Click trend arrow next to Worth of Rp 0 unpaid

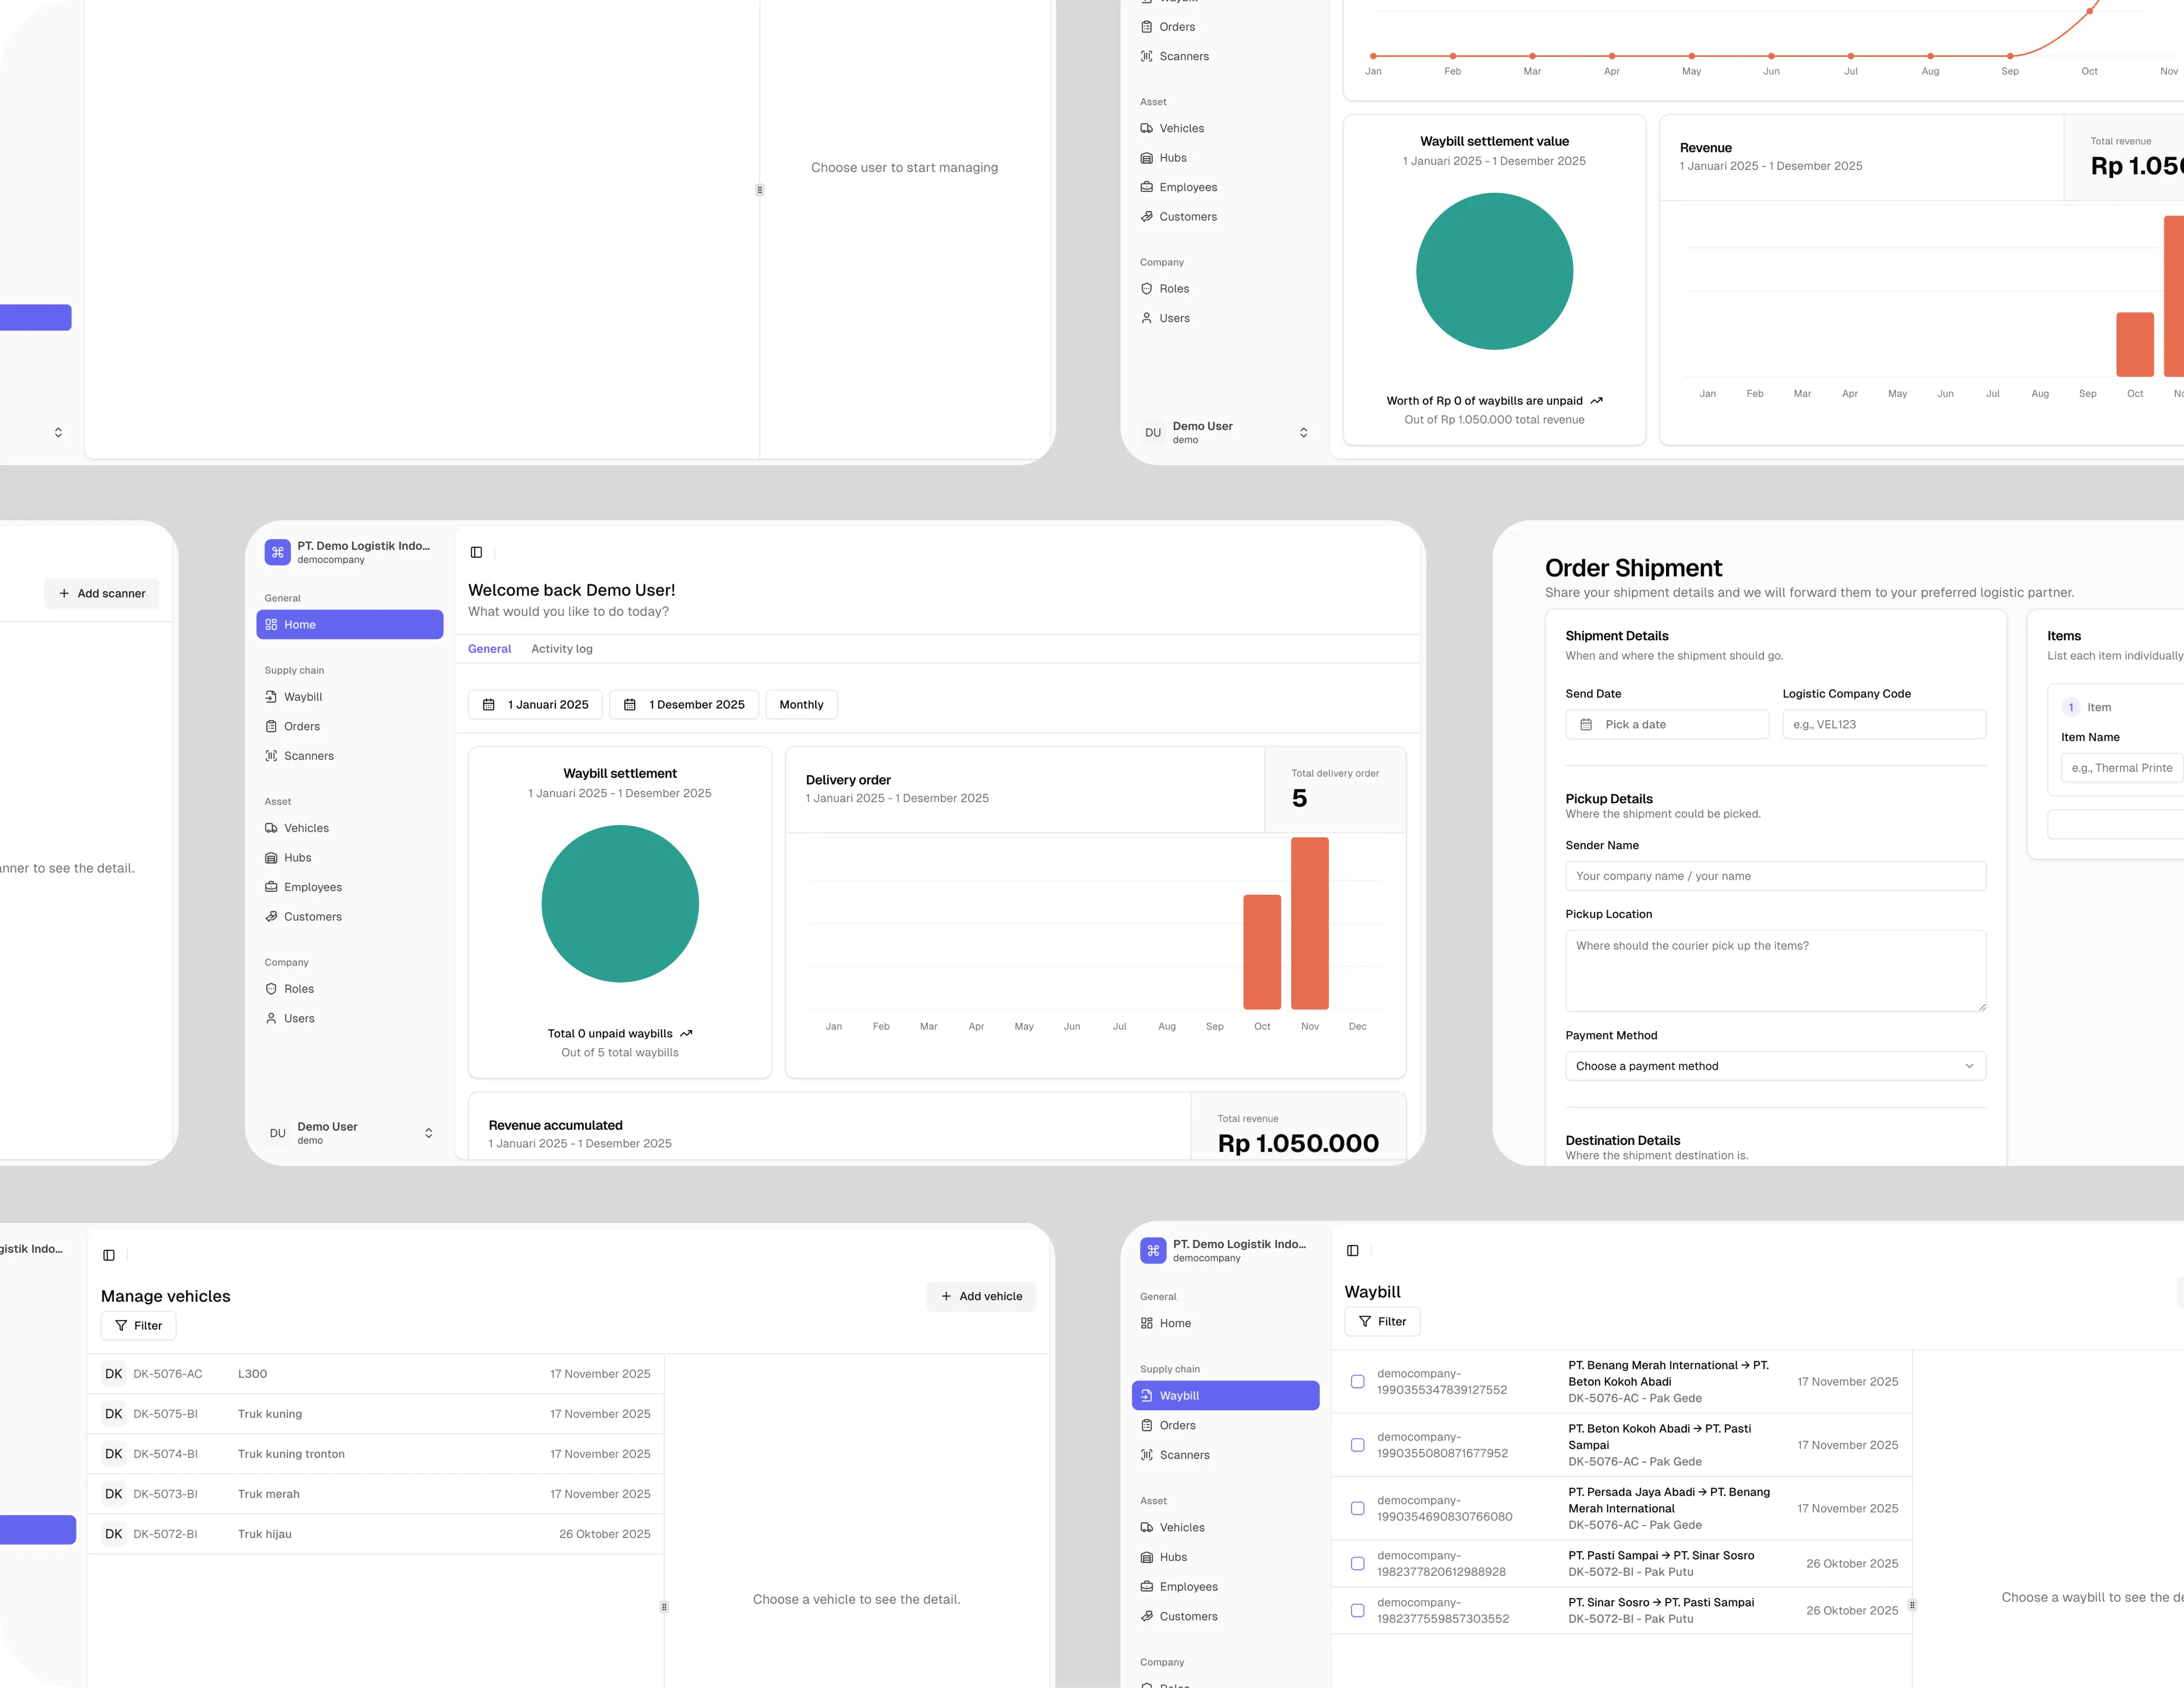point(1596,400)
